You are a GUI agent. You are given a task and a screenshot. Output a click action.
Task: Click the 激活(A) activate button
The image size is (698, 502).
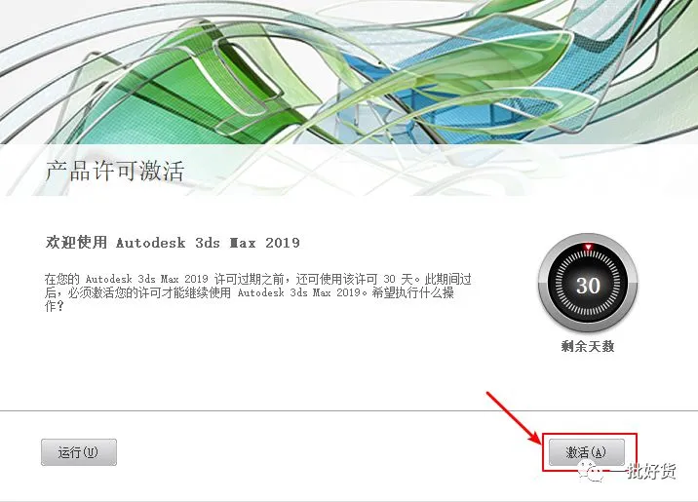pyautogui.click(x=586, y=452)
